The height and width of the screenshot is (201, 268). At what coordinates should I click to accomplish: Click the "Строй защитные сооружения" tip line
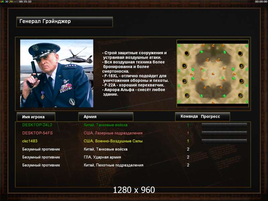point(134,55)
